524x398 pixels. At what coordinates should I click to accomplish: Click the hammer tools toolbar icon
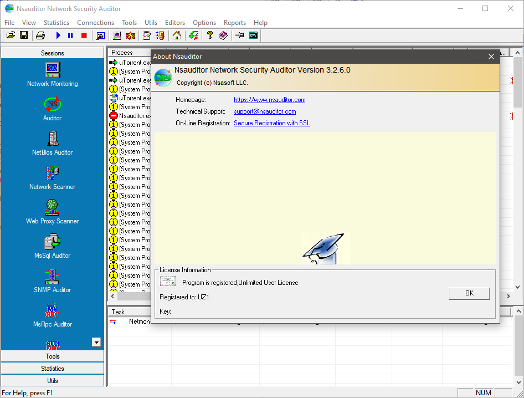coord(101,35)
